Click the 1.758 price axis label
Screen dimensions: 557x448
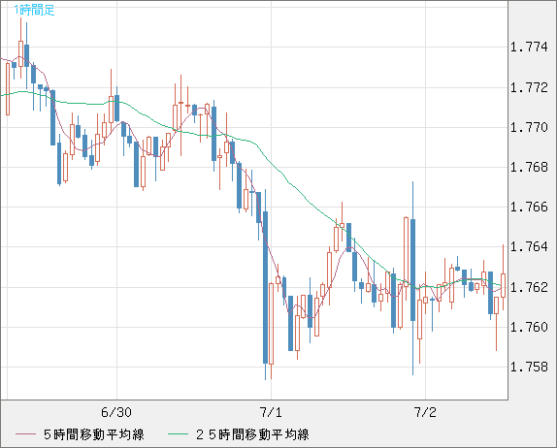point(529,367)
